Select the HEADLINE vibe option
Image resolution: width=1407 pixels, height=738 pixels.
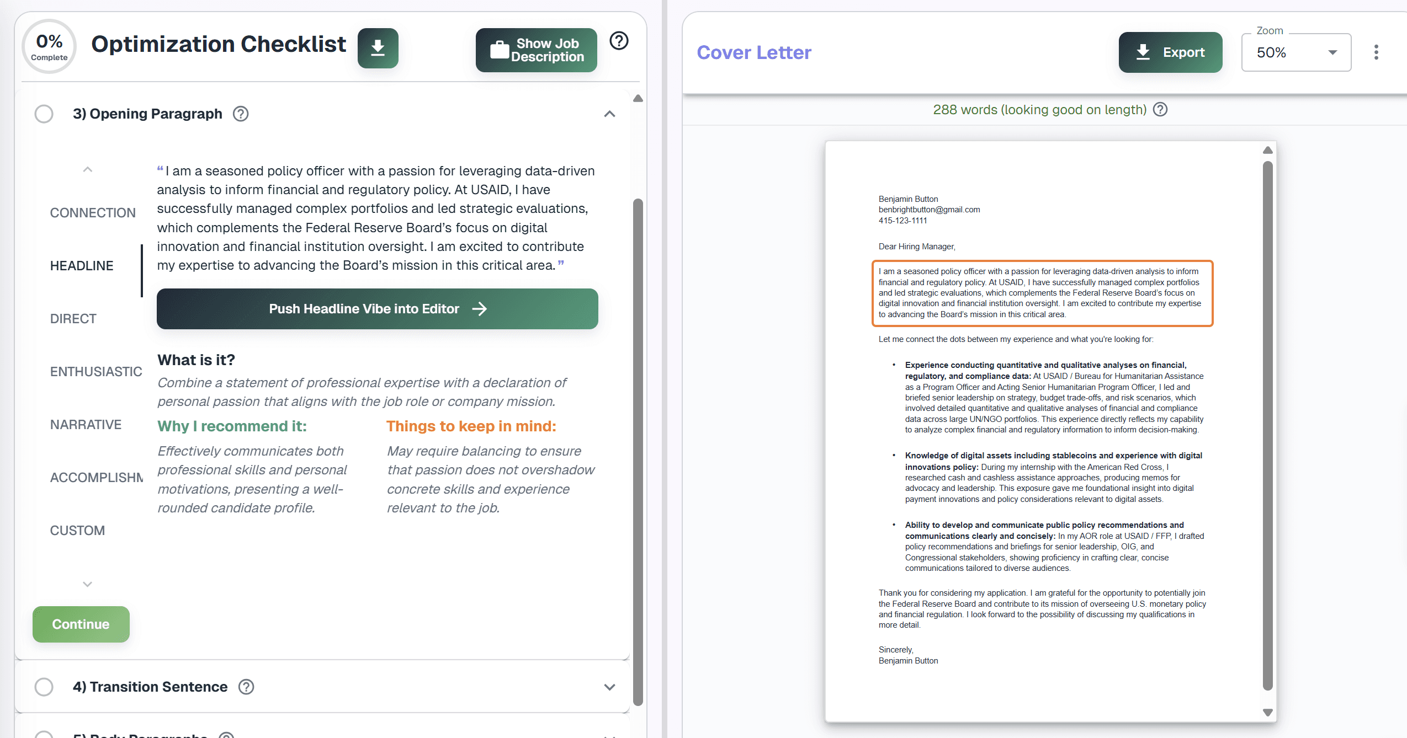(81, 265)
